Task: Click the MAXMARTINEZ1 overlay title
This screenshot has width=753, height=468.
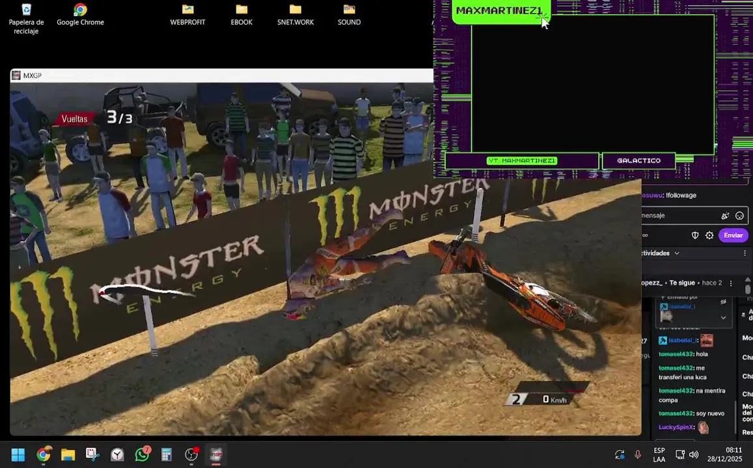Action: click(x=499, y=10)
